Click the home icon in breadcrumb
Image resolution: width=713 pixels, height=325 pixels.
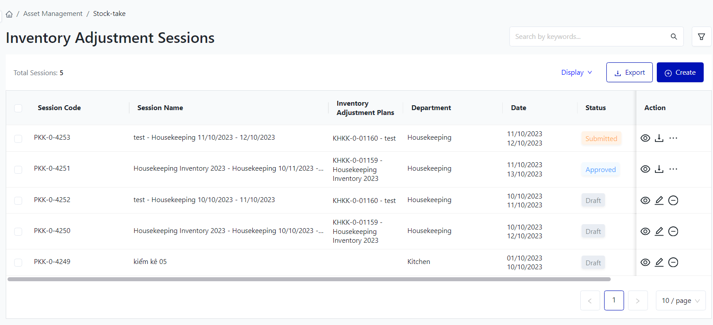tap(9, 14)
